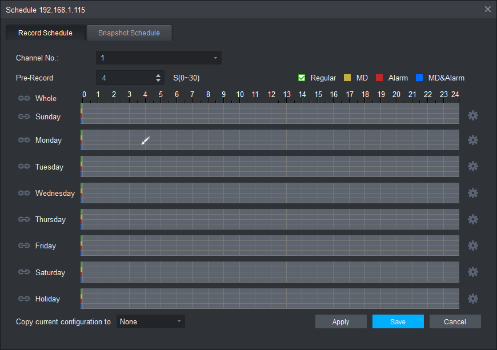Screen dimensions: 497x350
Task: Click the blue Save button
Action: coord(398,321)
